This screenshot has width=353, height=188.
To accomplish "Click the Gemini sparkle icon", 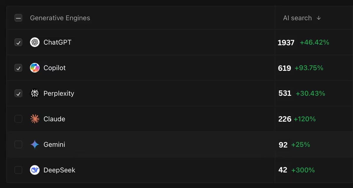I will [35, 145].
